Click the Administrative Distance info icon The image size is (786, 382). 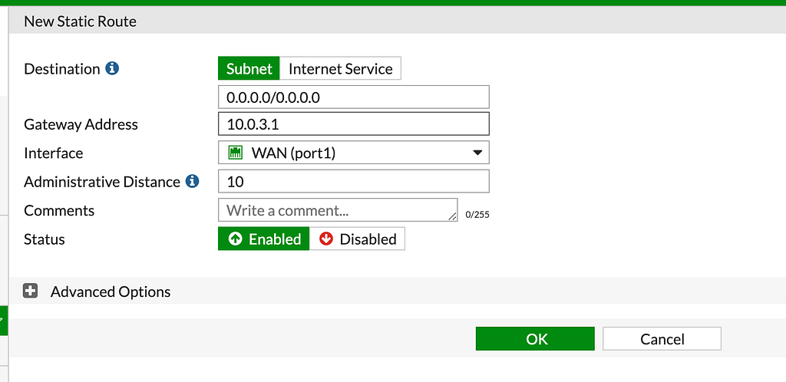tap(193, 181)
